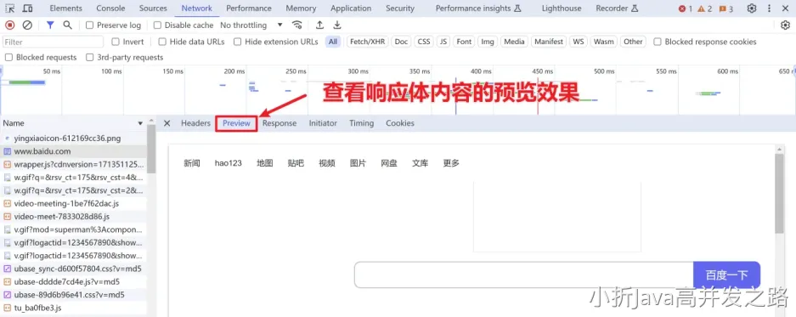Click the Filter text input
796x317 pixels.
(53, 42)
